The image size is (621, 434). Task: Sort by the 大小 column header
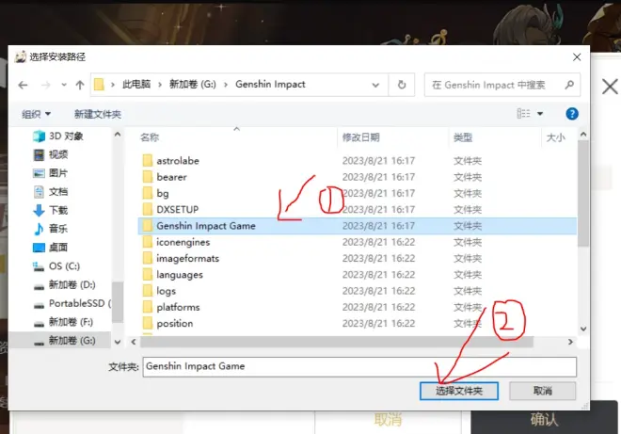click(x=556, y=137)
